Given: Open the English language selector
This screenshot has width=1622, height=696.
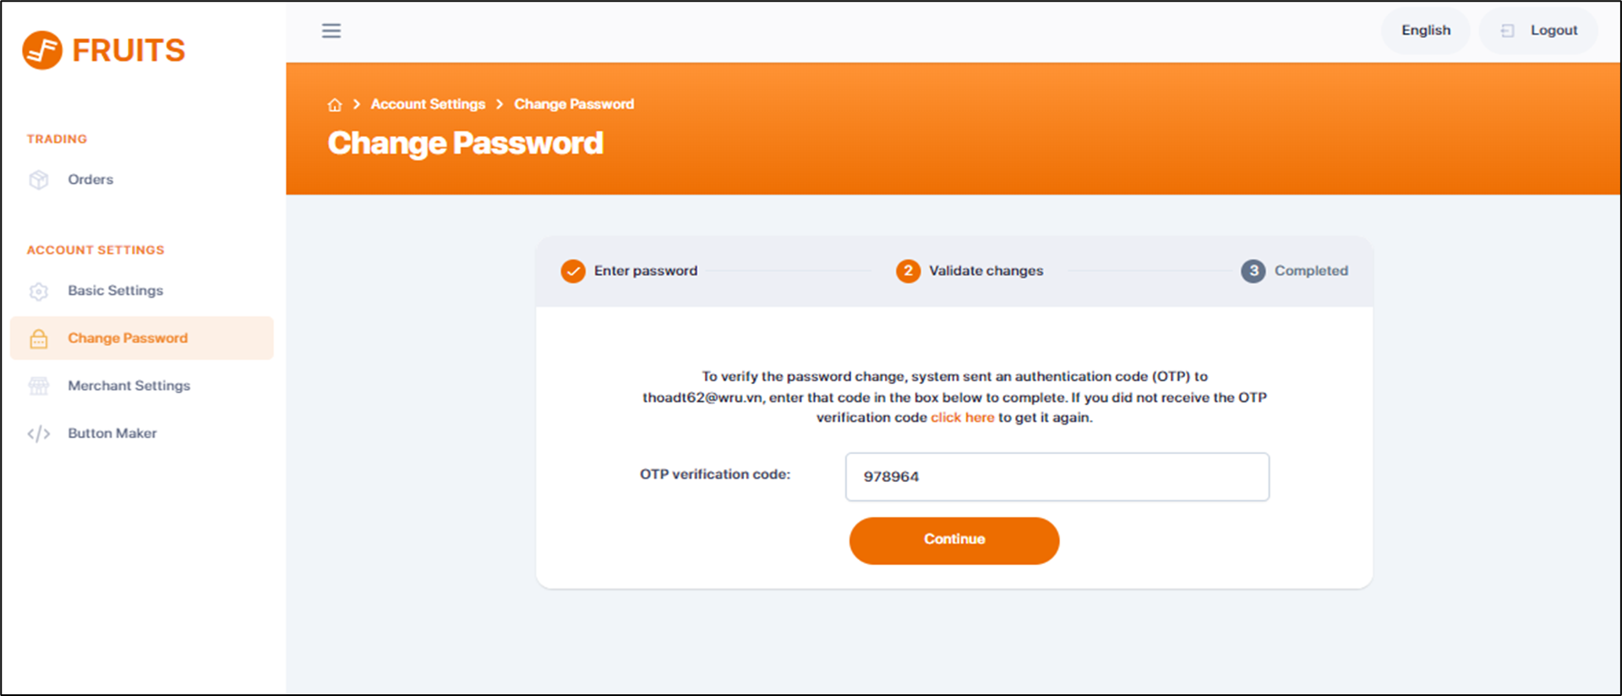Looking at the screenshot, I should (x=1426, y=30).
